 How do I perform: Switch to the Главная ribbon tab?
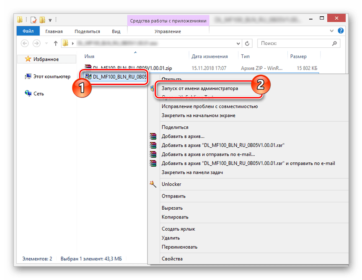pos(54,31)
